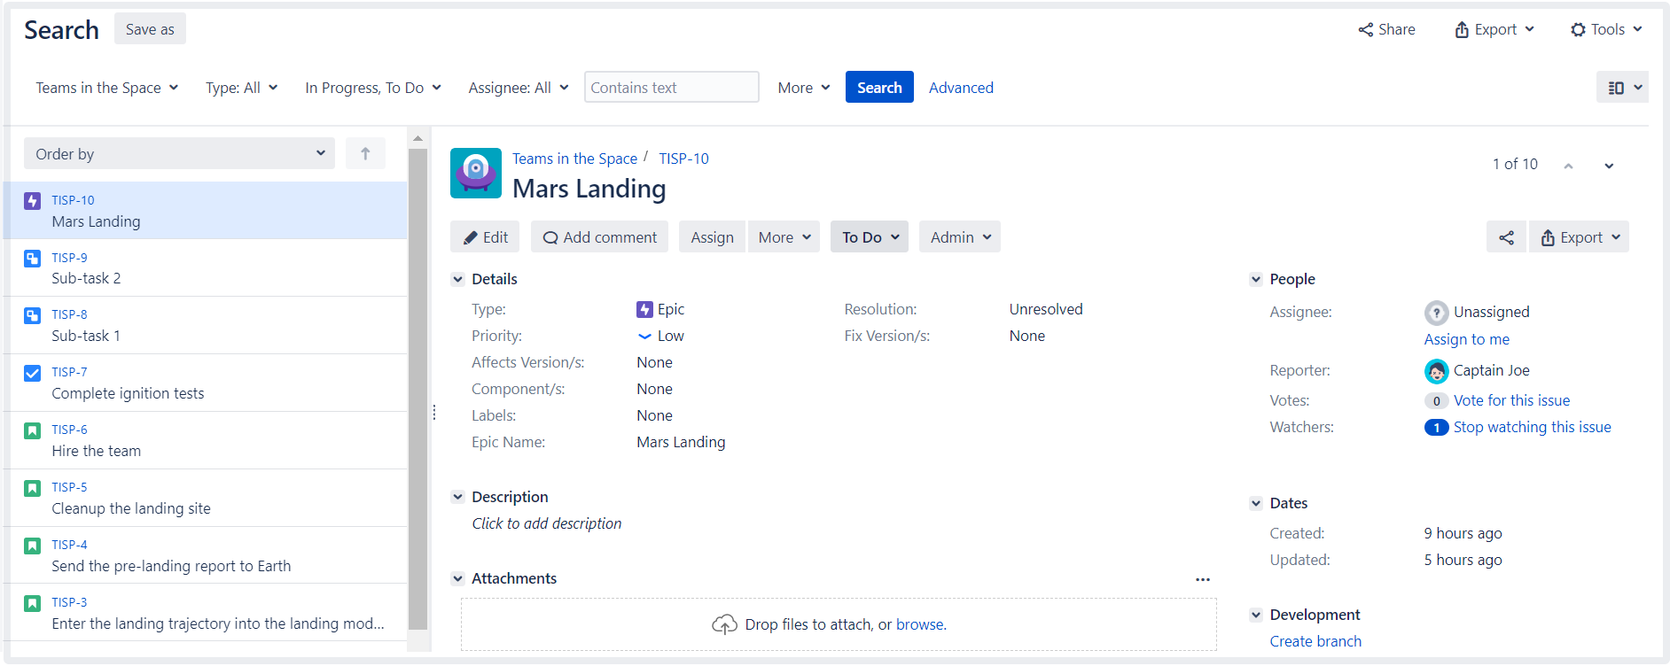Image resolution: width=1670 pixels, height=666 pixels.
Task: Collapse the People section
Action: click(x=1256, y=279)
